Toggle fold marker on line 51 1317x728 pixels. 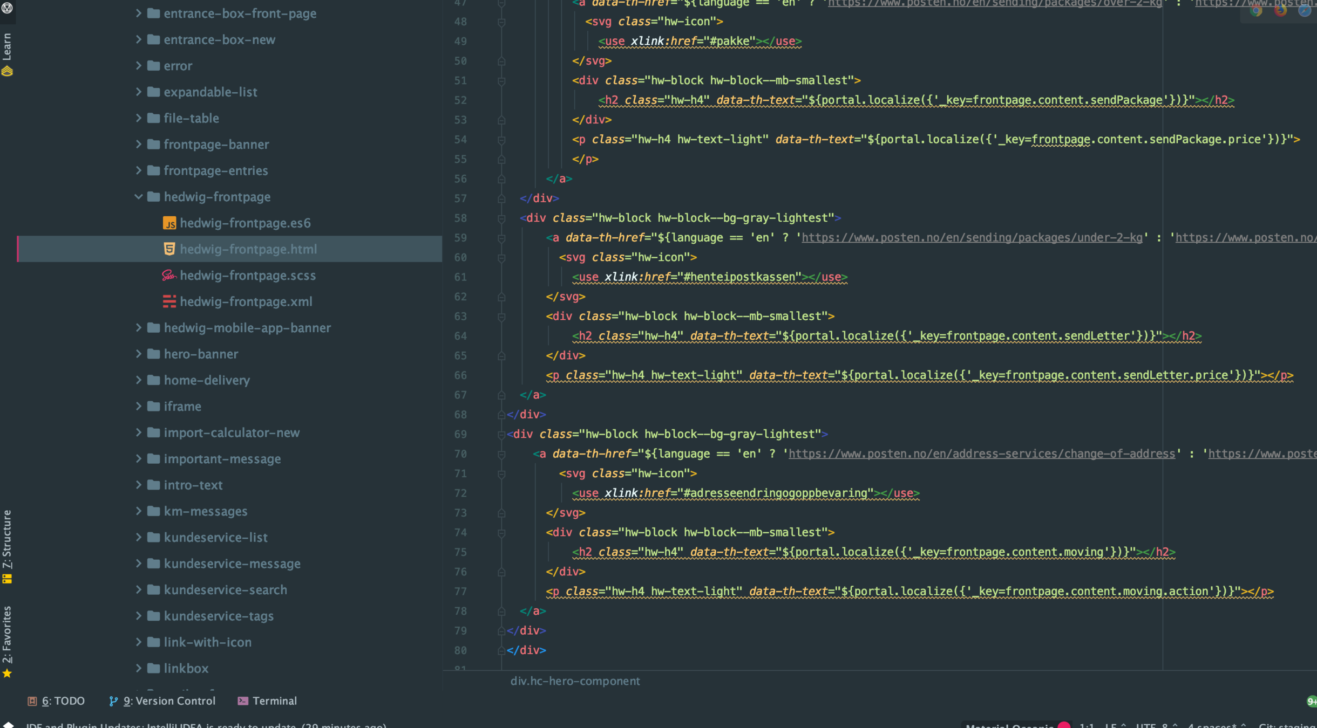click(x=501, y=81)
